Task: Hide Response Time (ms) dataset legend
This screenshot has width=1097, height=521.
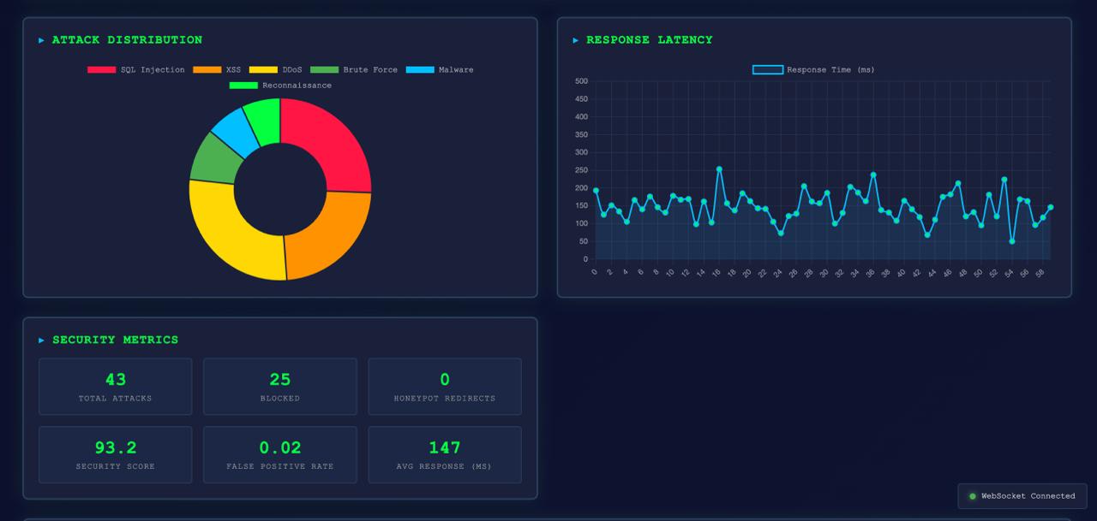Action: point(813,70)
